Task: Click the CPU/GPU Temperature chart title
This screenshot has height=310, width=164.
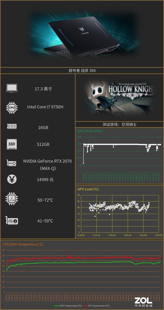Action: [x=23, y=244]
